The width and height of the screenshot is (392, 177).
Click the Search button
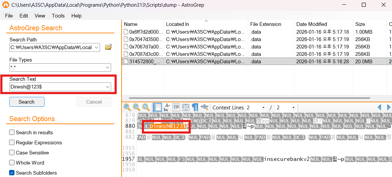point(27,102)
